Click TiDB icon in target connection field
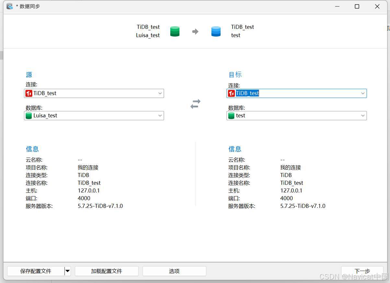 point(231,93)
